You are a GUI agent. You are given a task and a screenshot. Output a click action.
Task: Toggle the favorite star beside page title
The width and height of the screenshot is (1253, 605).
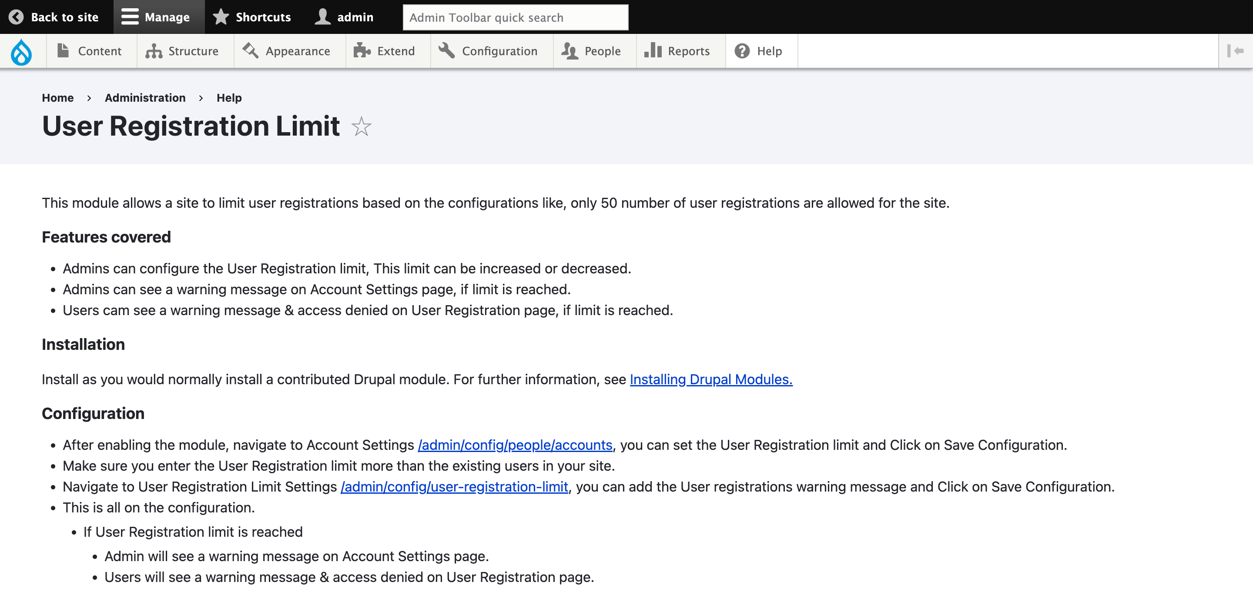coord(362,127)
